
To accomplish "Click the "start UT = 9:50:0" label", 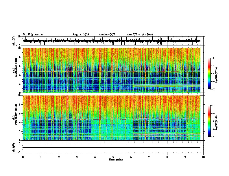I will click(x=140, y=35).
